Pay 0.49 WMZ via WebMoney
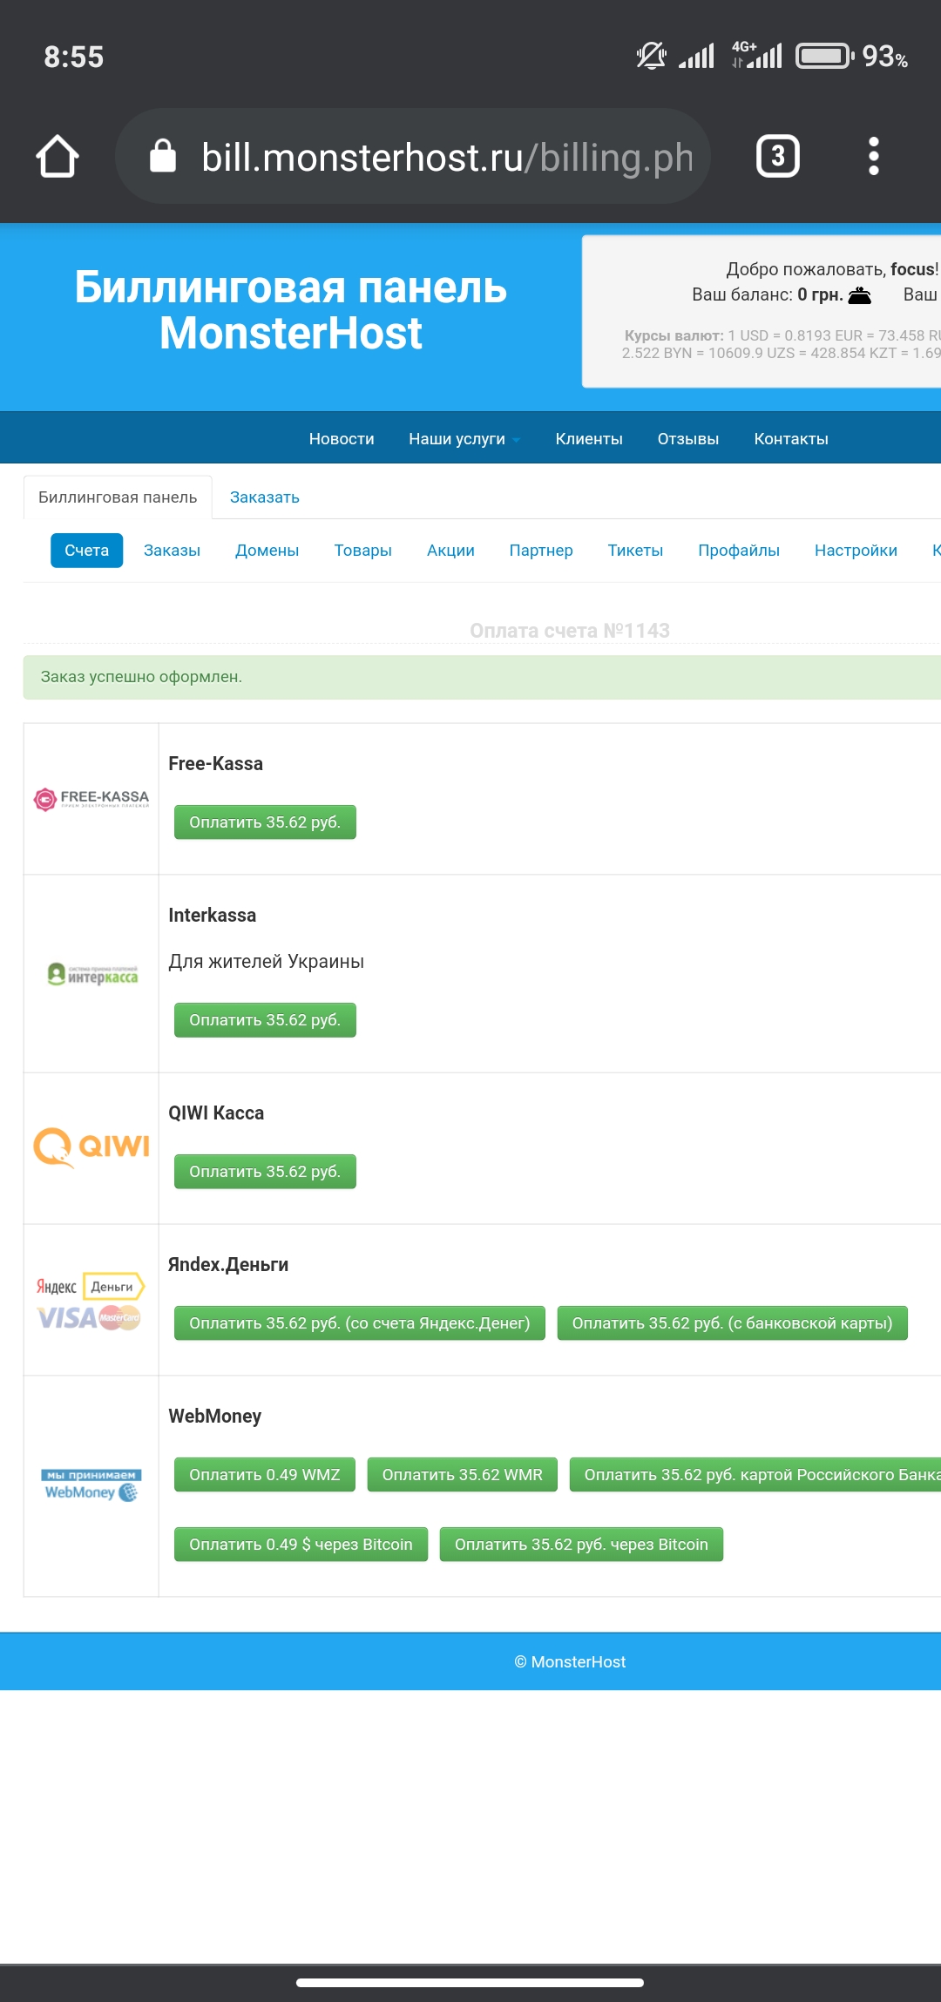Image resolution: width=941 pixels, height=2002 pixels. pos(265,1475)
